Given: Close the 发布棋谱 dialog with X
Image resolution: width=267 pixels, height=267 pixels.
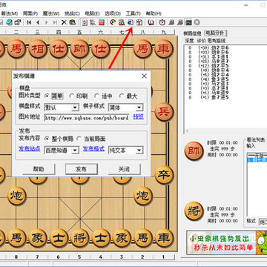Looking at the screenshot, I should (144, 76).
